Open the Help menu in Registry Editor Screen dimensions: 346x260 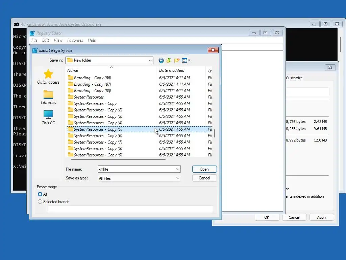click(92, 40)
